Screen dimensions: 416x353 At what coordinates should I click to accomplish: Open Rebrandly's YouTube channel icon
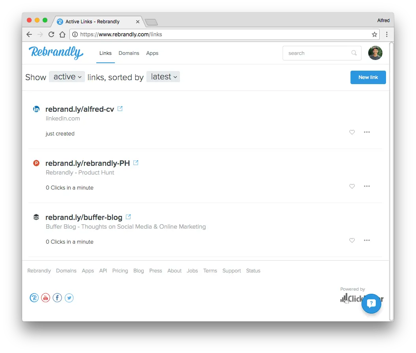tap(45, 298)
